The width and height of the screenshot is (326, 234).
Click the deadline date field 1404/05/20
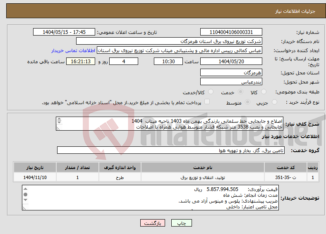tap(231, 61)
